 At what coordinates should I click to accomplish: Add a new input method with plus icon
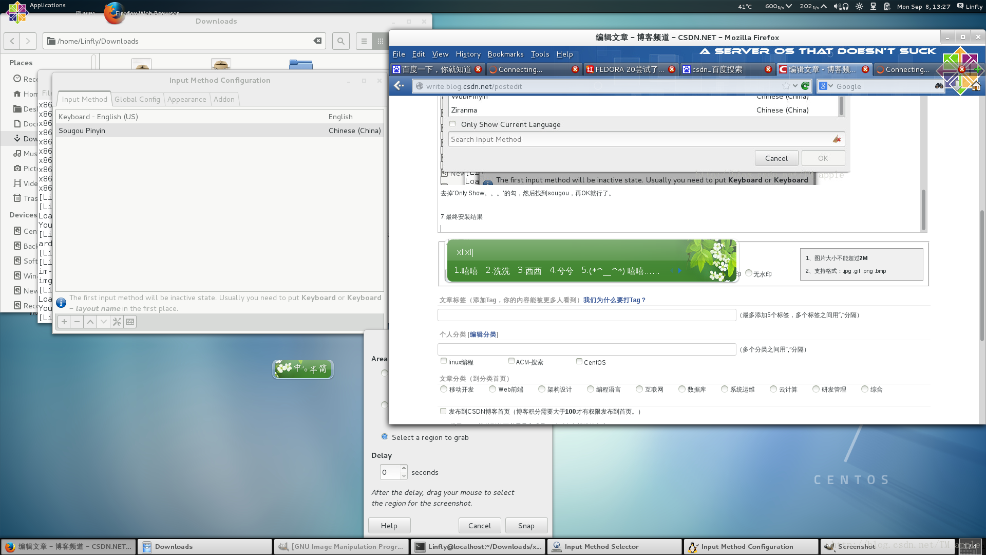[64, 322]
